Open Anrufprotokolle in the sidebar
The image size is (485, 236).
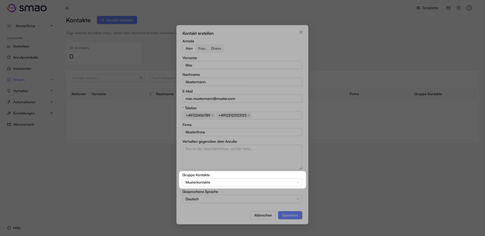(25, 57)
